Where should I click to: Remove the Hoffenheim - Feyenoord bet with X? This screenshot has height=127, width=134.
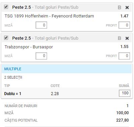pyautogui.click(x=127, y=7)
